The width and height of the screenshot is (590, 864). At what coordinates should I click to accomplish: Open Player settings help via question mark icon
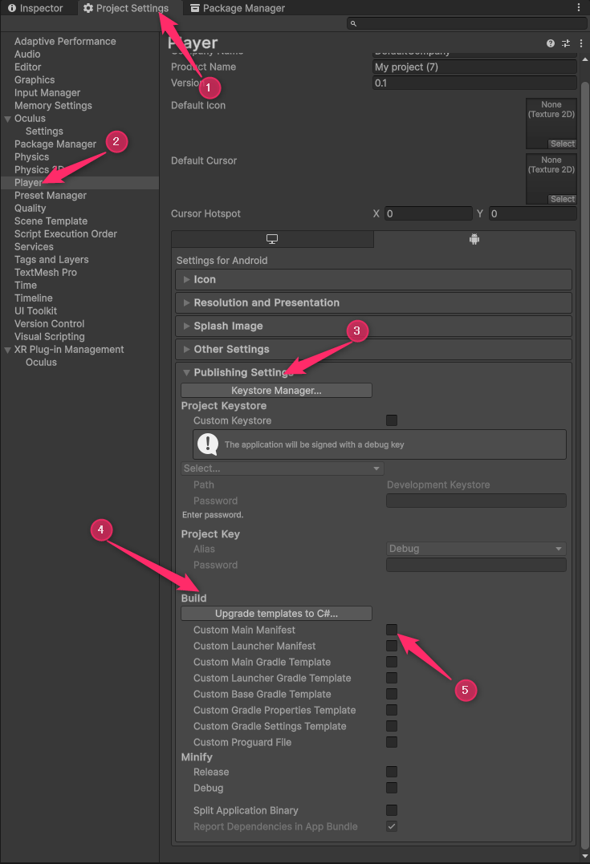550,43
